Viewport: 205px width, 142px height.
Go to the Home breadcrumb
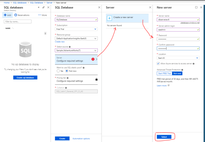[x=7, y=3]
